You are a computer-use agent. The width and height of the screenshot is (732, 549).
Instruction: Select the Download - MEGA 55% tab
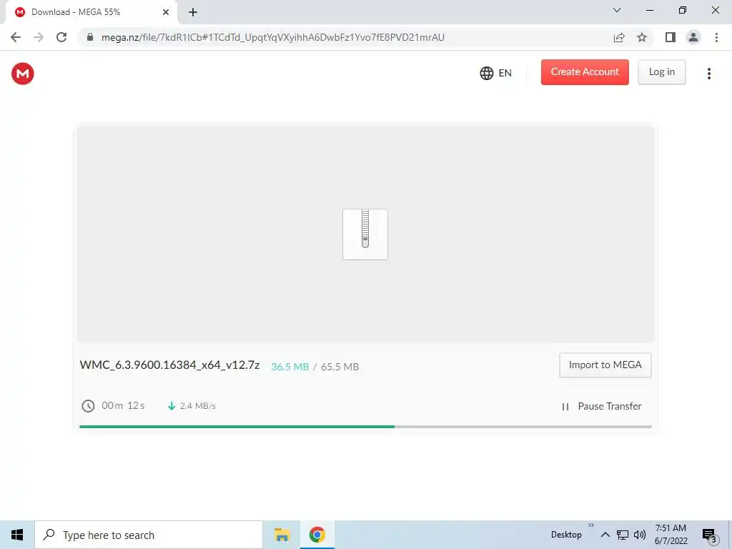coord(91,12)
